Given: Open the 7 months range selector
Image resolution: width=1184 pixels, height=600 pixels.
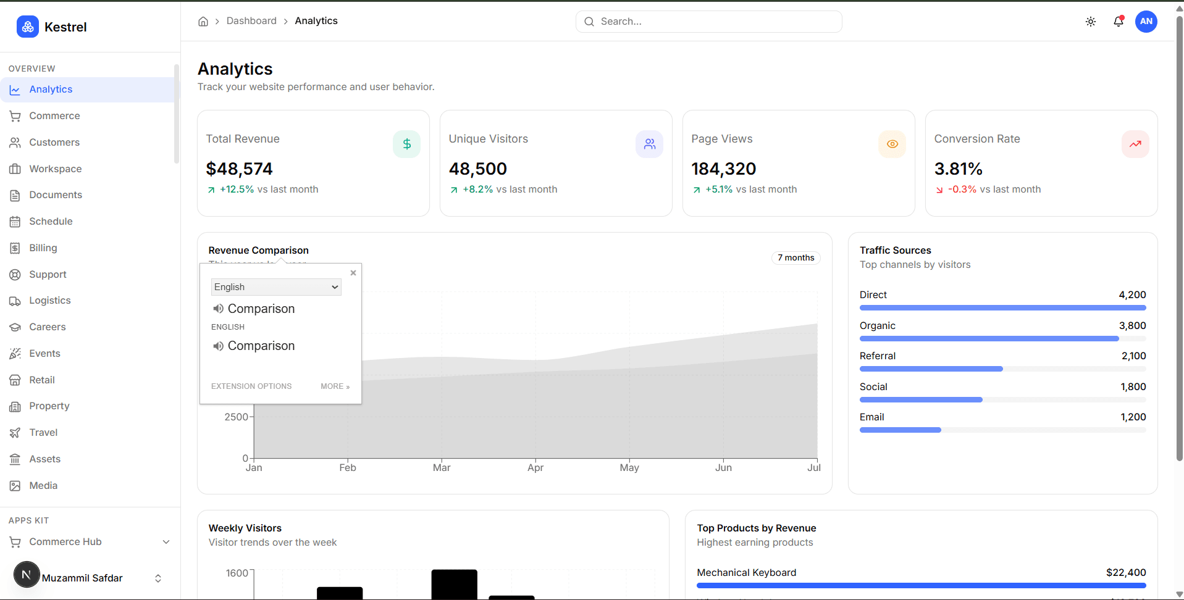Looking at the screenshot, I should coord(796,258).
